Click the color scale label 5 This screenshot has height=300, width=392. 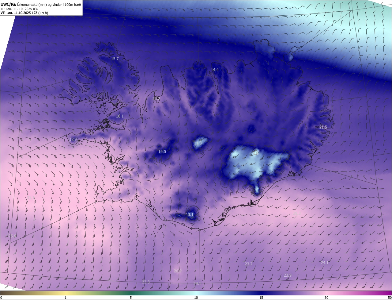(x=131, y=298)
